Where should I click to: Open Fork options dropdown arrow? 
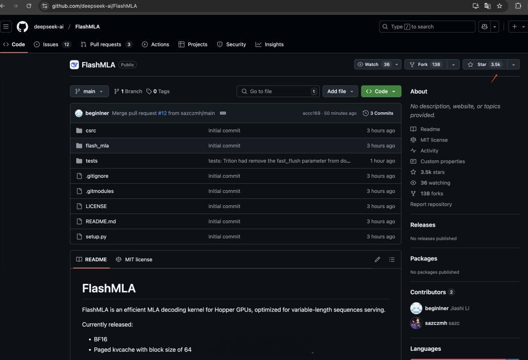pyautogui.click(x=453, y=64)
